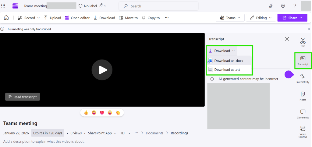The image size is (312, 147).
Task: Click Move to in toolbar
Action: click(x=128, y=18)
